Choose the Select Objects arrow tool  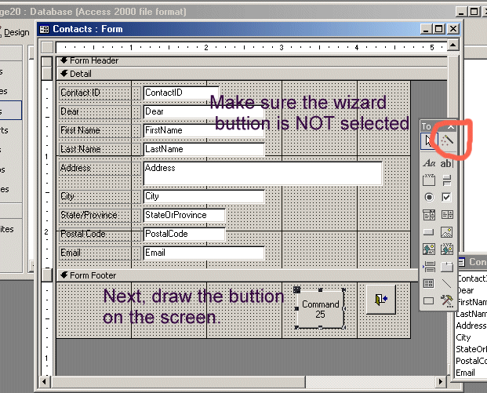pyautogui.click(x=429, y=140)
